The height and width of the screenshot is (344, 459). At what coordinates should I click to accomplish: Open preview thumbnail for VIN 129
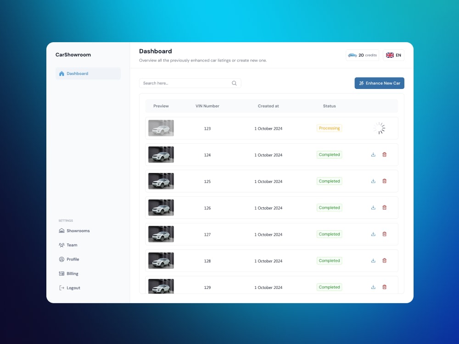coord(161,286)
